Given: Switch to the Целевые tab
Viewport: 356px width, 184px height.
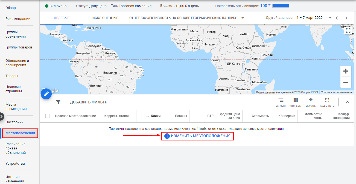Looking at the screenshot, I should [x=62, y=18].
